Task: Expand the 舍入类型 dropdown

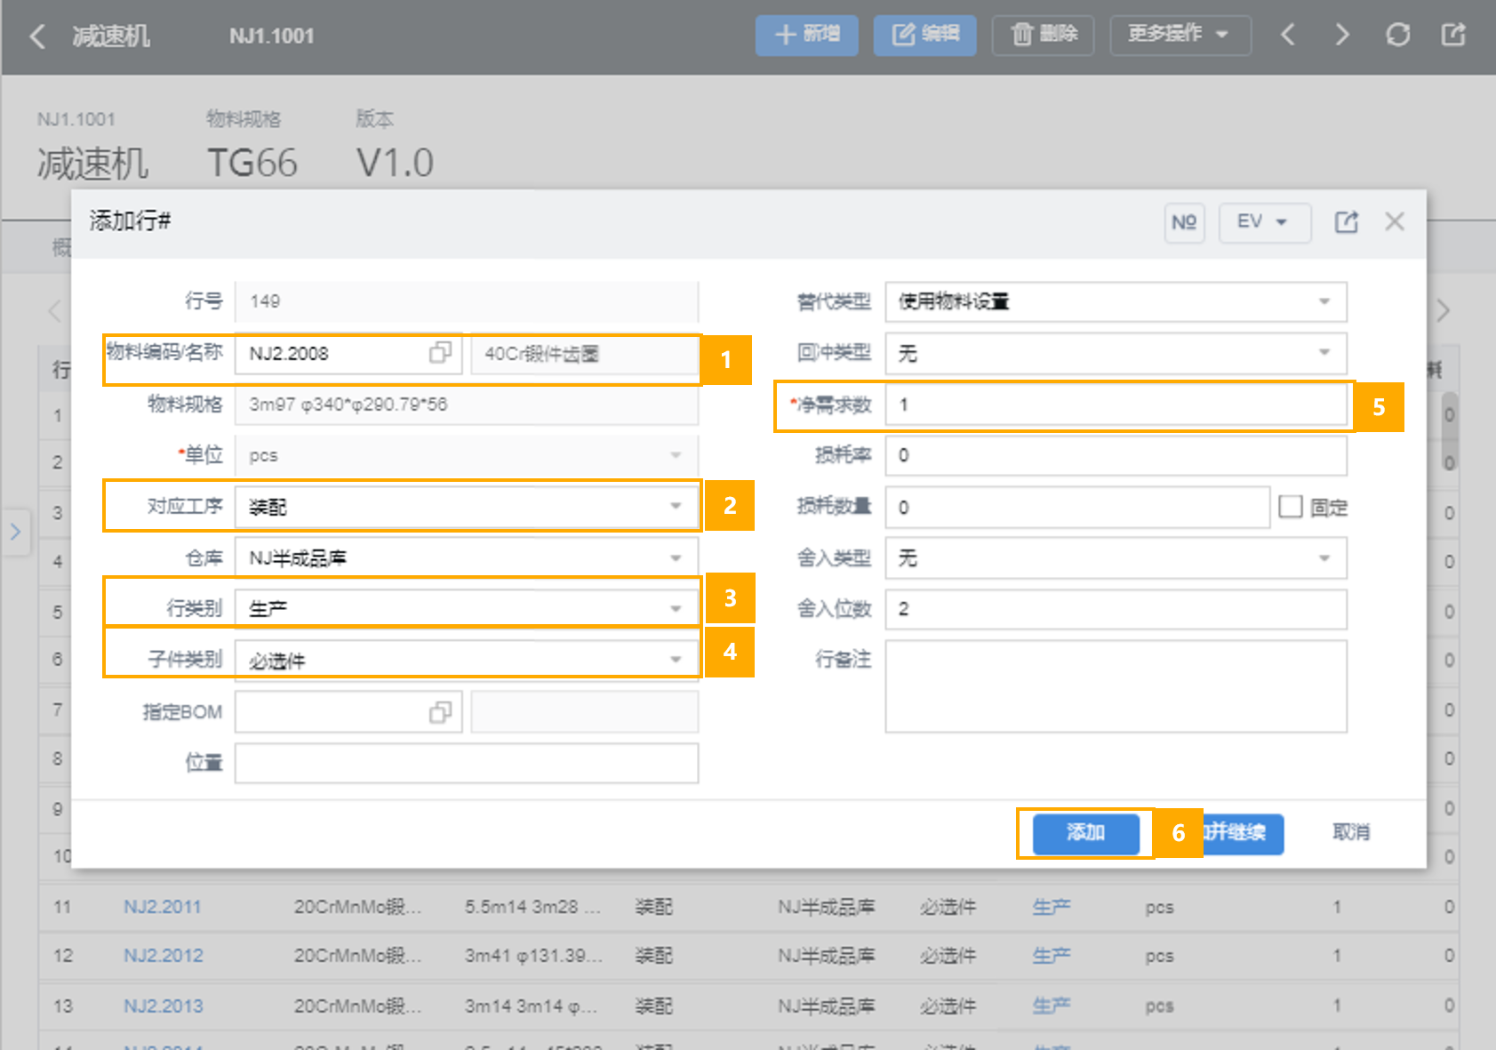Action: (1324, 557)
